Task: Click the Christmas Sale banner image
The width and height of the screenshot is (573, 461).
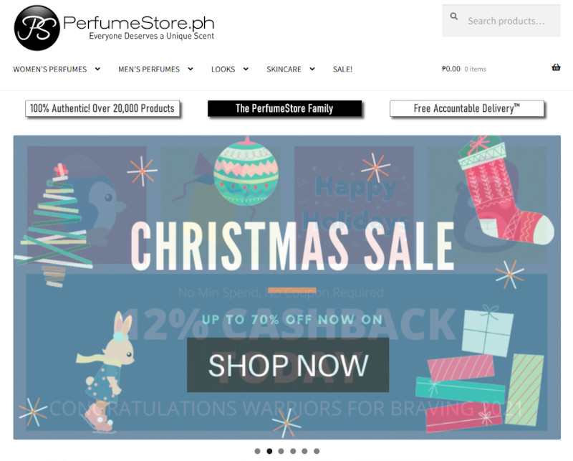Action: 287,287
